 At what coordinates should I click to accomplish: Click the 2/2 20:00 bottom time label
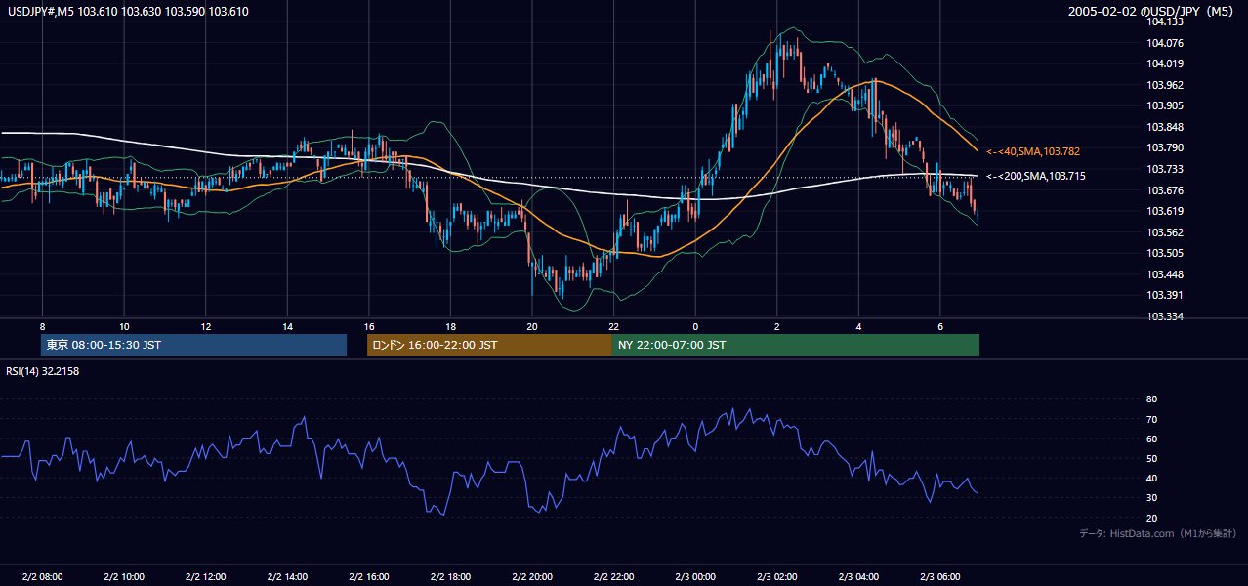click(x=531, y=576)
